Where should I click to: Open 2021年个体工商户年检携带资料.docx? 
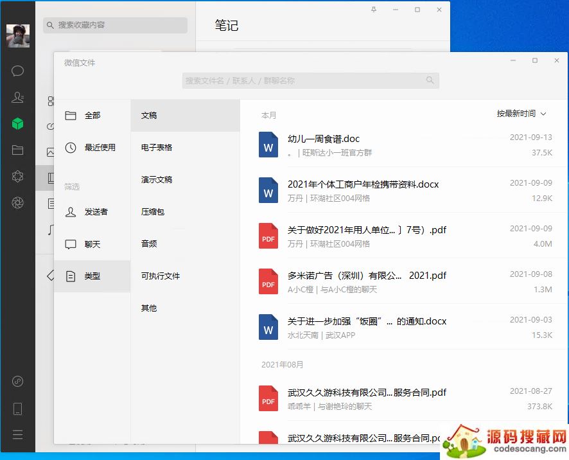363,184
